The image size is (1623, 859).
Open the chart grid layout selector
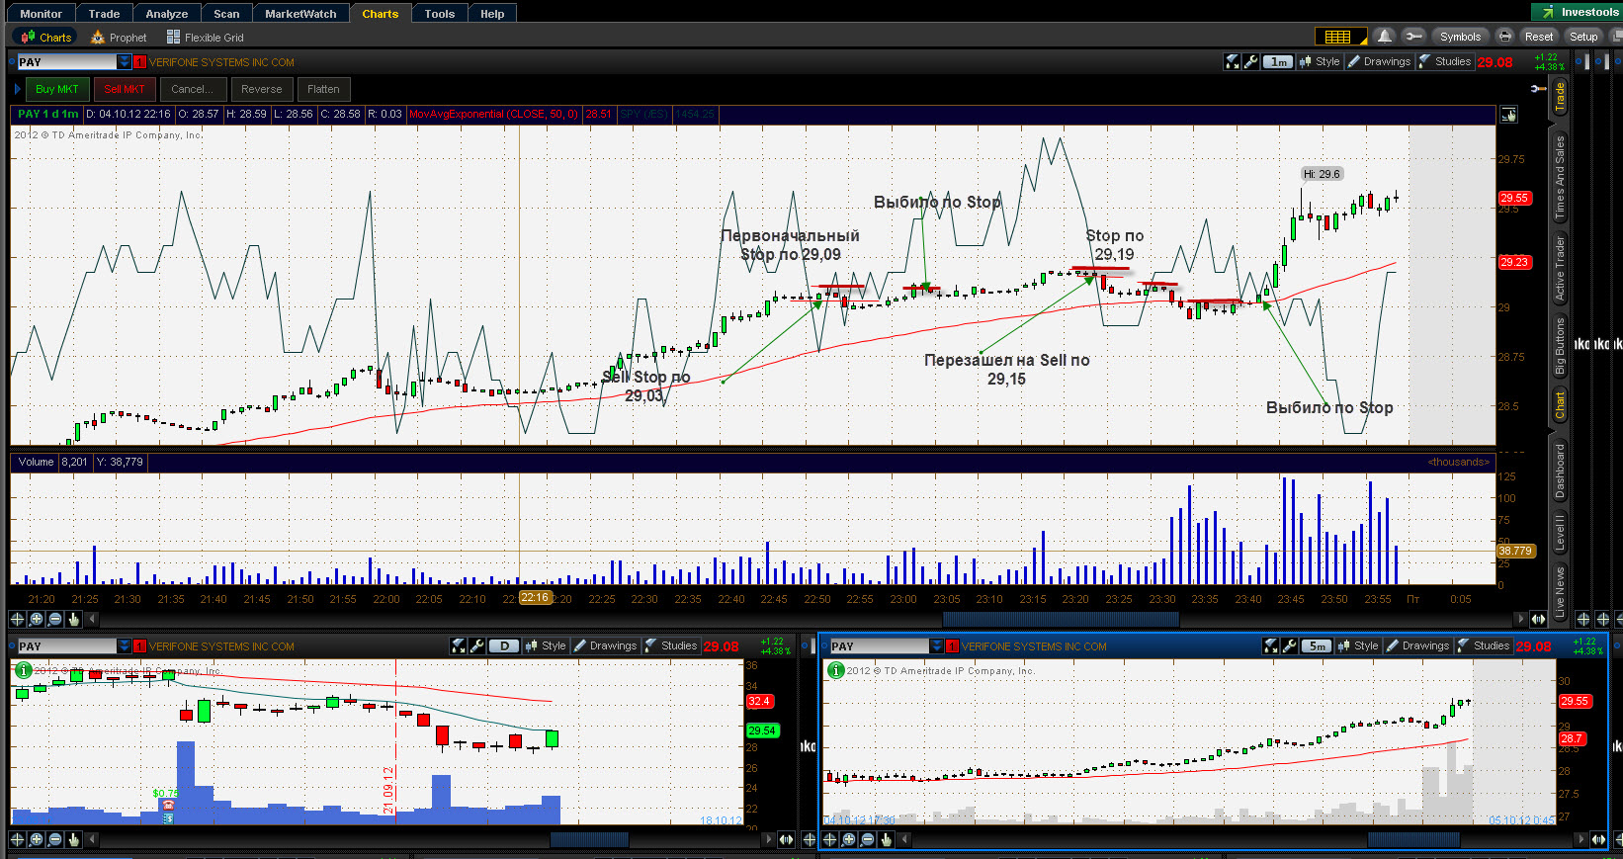click(x=1340, y=37)
